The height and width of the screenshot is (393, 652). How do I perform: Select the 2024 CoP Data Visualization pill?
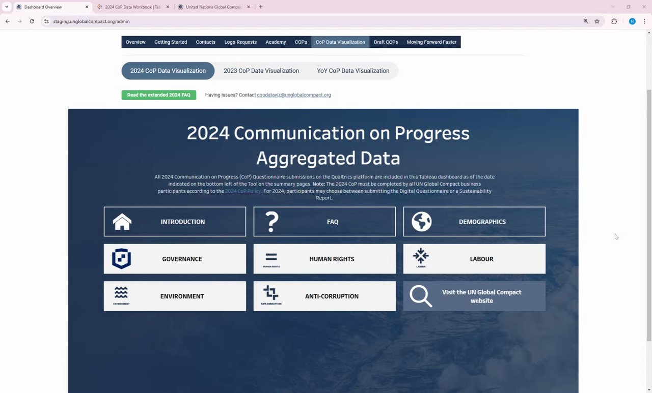tap(168, 71)
